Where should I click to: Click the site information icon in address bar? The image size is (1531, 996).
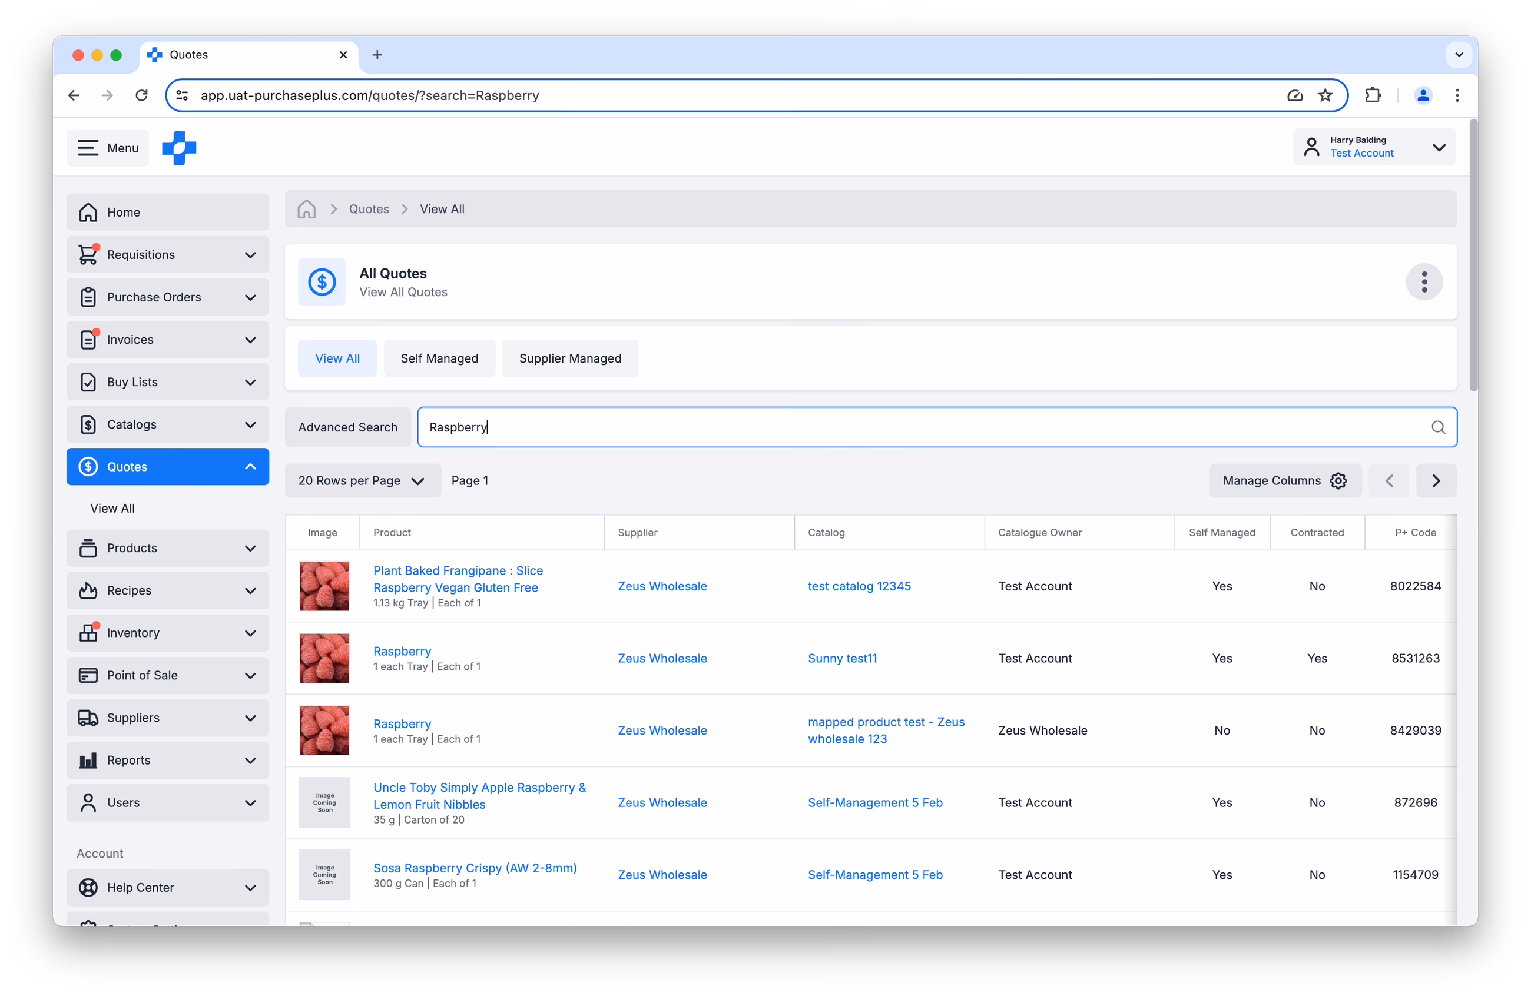coord(182,95)
